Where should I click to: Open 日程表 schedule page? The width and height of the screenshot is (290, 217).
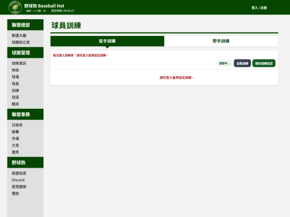coord(17,125)
